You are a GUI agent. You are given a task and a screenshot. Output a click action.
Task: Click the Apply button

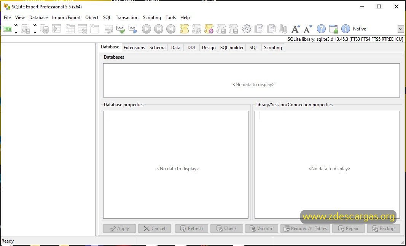click(119, 228)
